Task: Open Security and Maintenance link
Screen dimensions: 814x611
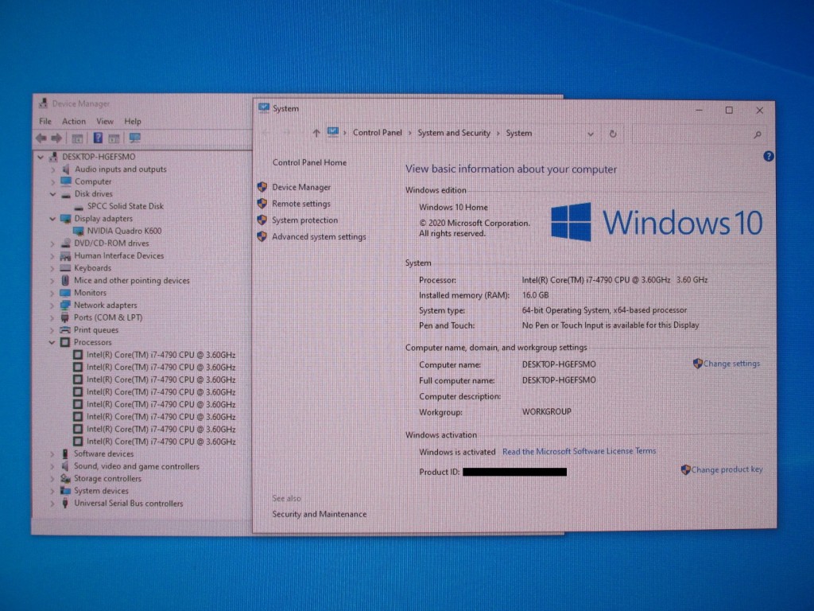Action: (320, 515)
